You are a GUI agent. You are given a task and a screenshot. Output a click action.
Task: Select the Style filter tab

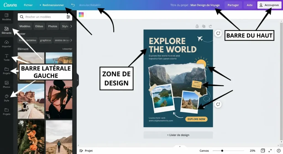coord(65,26)
